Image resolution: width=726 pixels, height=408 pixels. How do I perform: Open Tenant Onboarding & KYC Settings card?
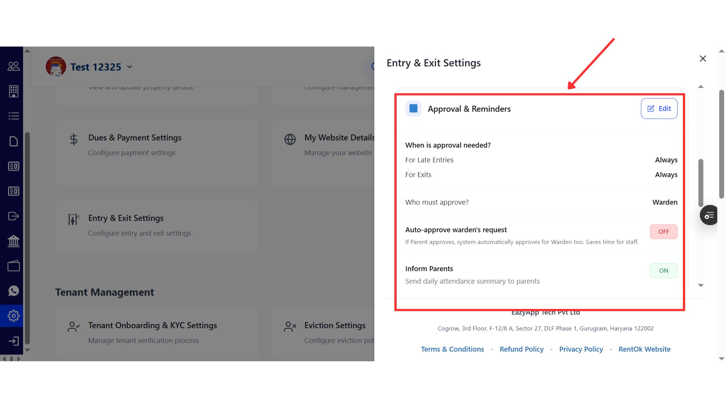tap(157, 332)
